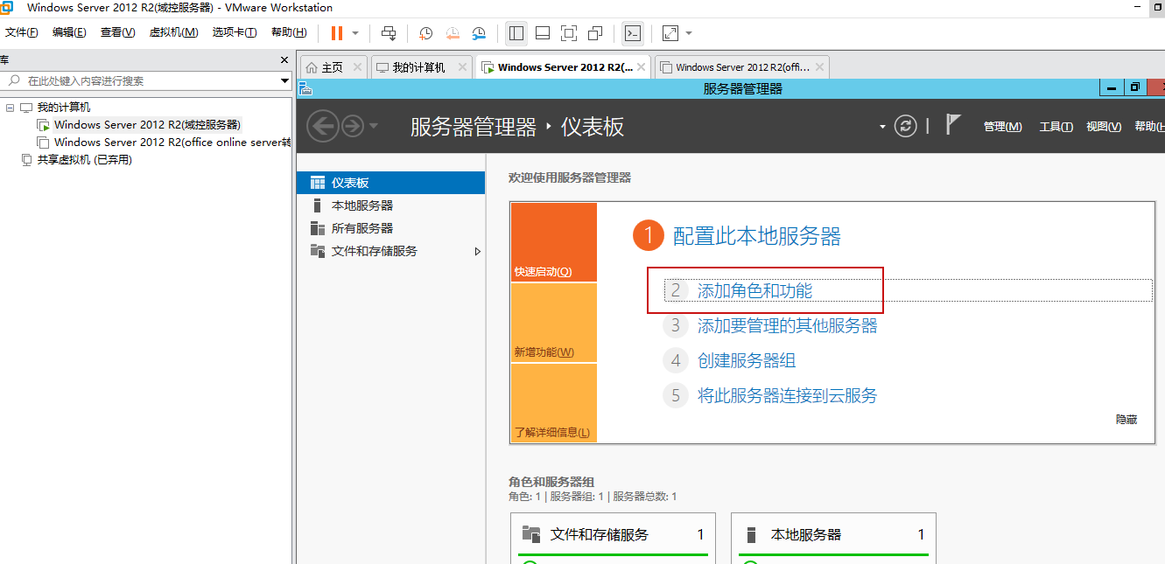Open the 虚拟机(M) menu
Screen dimensions: 1165x564
click(x=173, y=32)
